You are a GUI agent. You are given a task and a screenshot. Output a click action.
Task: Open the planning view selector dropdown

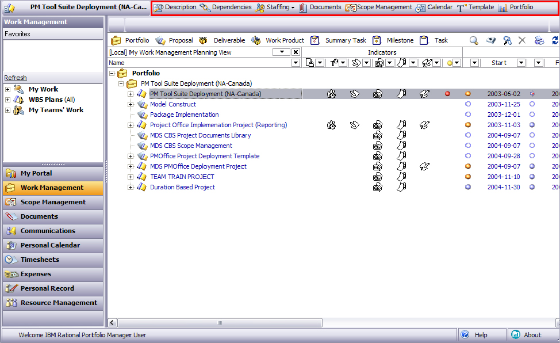[282, 52]
